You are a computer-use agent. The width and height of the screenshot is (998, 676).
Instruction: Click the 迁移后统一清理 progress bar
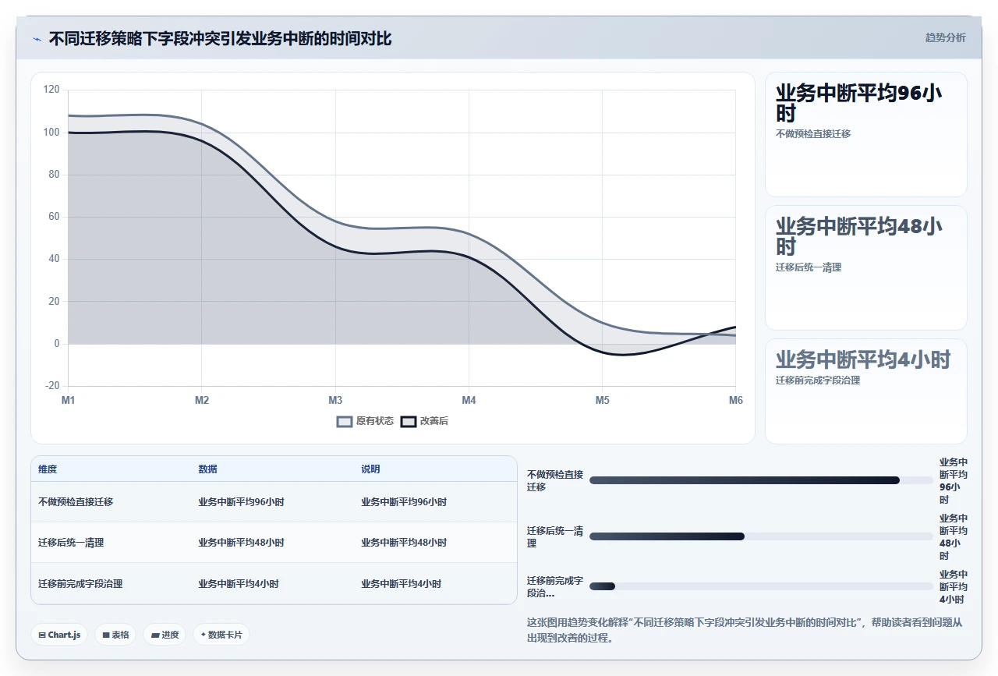pos(761,536)
